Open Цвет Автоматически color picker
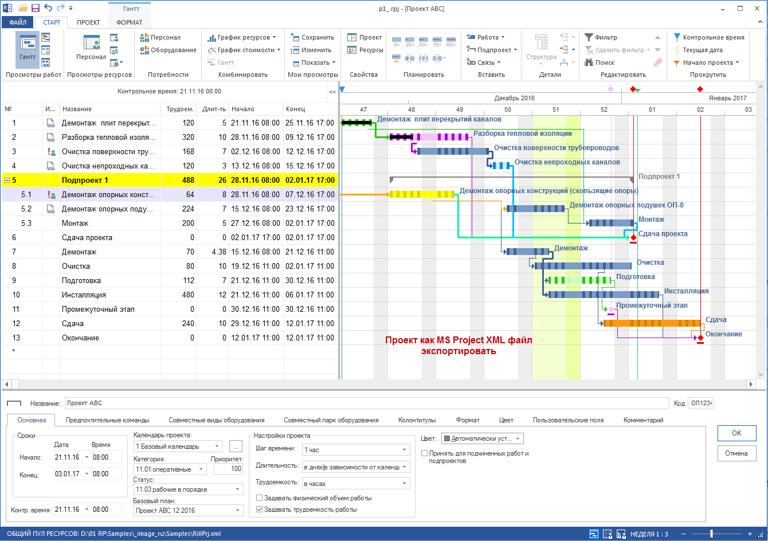Viewport: 768px width, 541px height. 482,439
